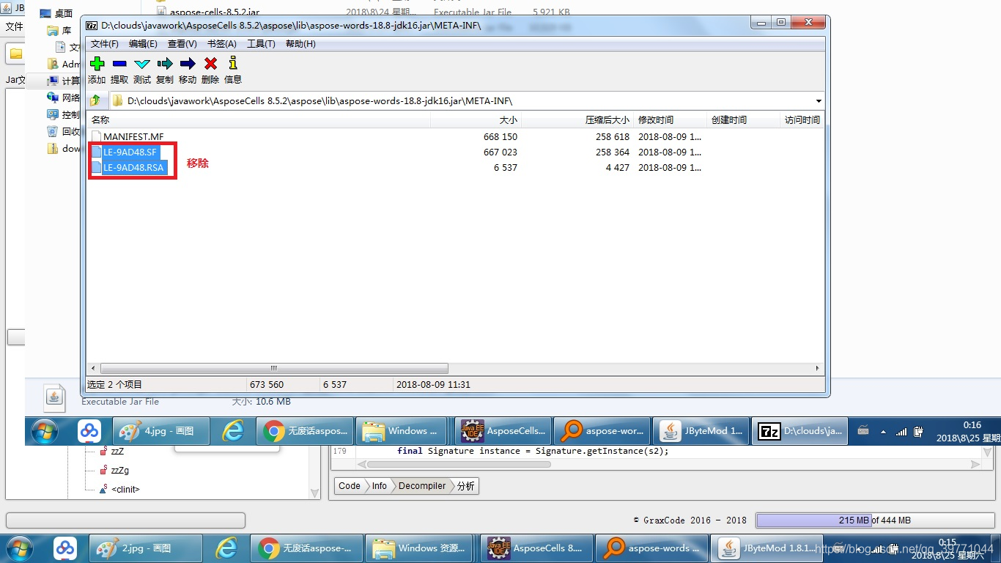Sort by the 访问时间 column header
Viewport: 1001px width, 563px height.
coord(801,119)
